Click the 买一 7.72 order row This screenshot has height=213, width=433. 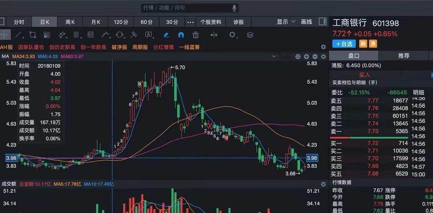coord(369,143)
